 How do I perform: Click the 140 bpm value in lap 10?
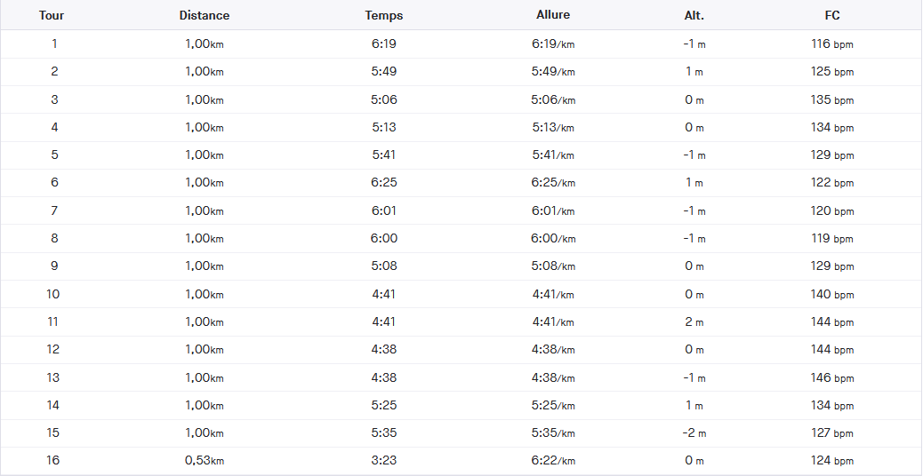tap(831, 294)
